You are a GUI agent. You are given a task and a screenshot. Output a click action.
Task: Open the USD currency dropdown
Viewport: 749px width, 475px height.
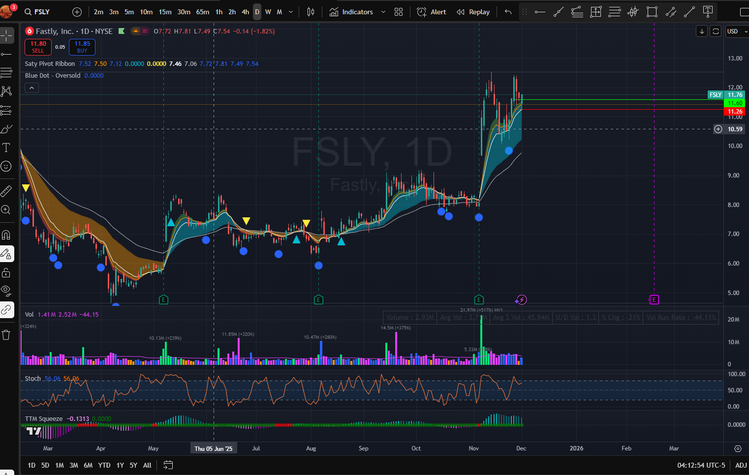click(x=737, y=31)
